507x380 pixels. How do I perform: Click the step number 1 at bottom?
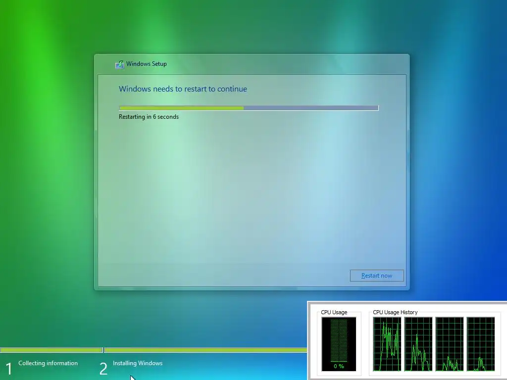click(9, 369)
